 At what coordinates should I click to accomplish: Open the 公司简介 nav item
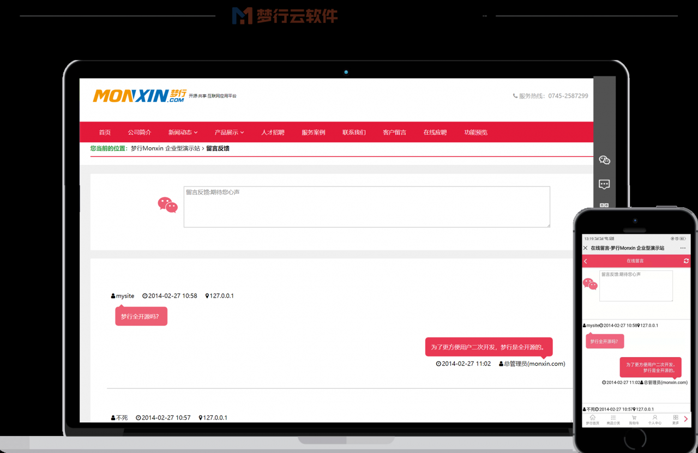coord(140,132)
